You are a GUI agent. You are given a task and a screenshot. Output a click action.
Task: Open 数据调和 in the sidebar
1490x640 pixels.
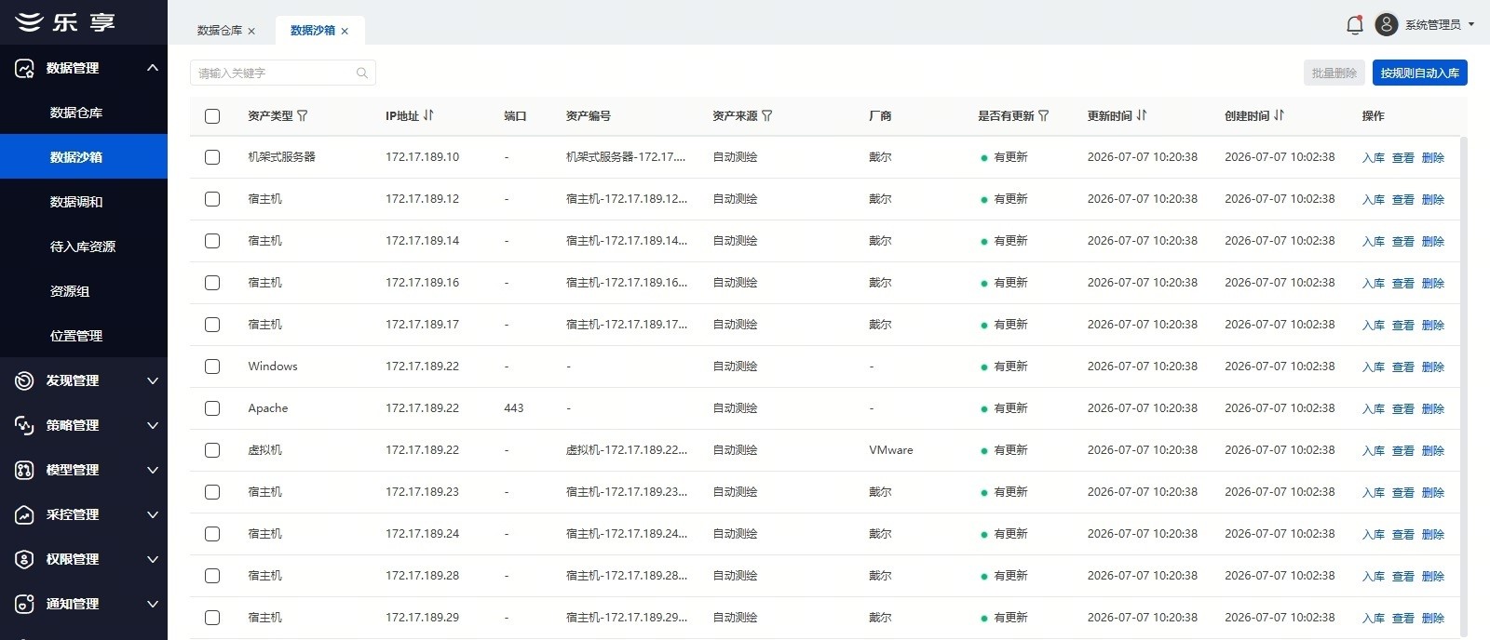[x=84, y=202]
